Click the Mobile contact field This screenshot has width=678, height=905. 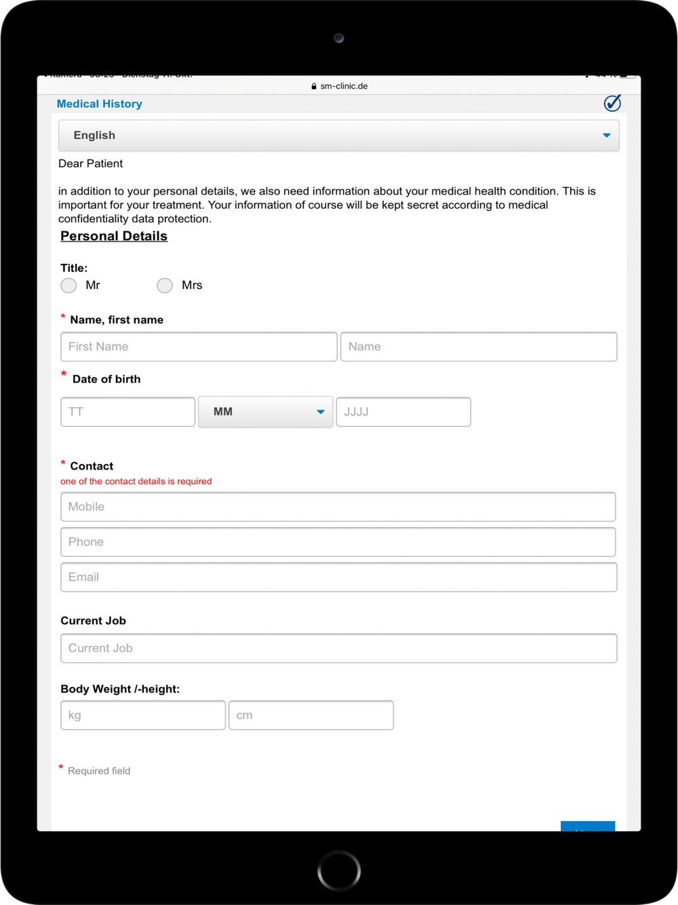point(338,507)
